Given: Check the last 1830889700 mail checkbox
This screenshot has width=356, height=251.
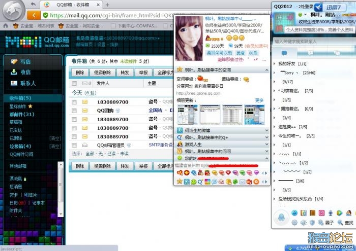Looking at the screenshot, I should pyautogui.click(x=74, y=136).
